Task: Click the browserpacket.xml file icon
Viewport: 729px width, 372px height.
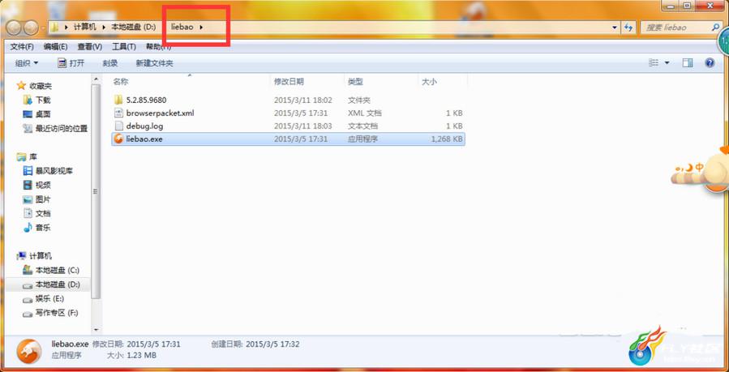Action: [118, 113]
